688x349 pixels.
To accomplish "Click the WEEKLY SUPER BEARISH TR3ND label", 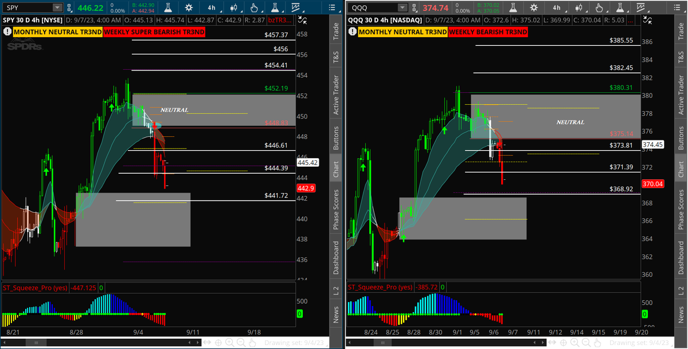I will [155, 32].
